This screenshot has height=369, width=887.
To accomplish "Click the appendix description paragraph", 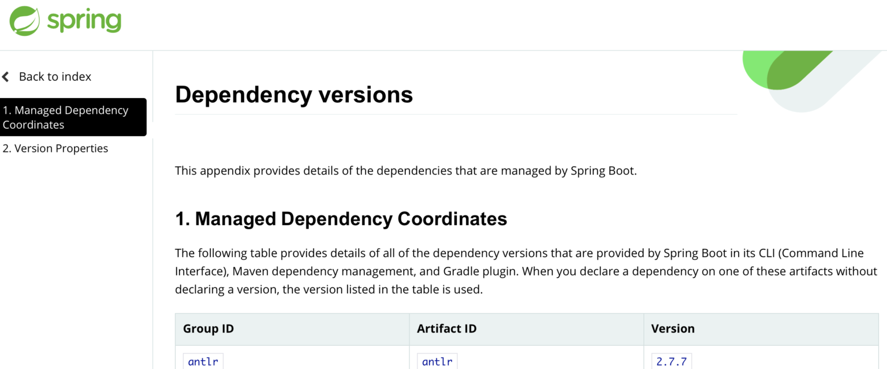I will click(x=405, y=171).
